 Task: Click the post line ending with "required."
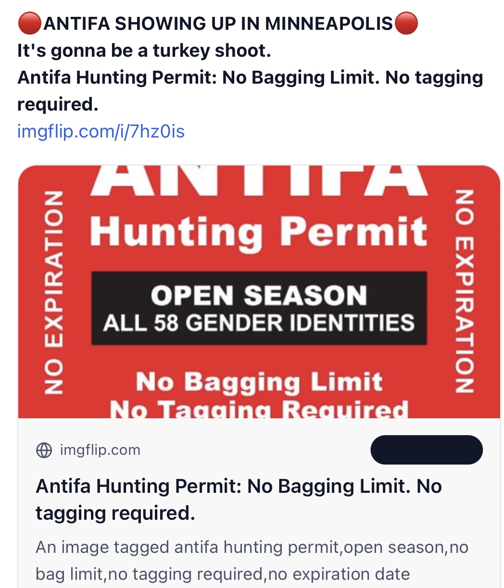coord(58,104)
